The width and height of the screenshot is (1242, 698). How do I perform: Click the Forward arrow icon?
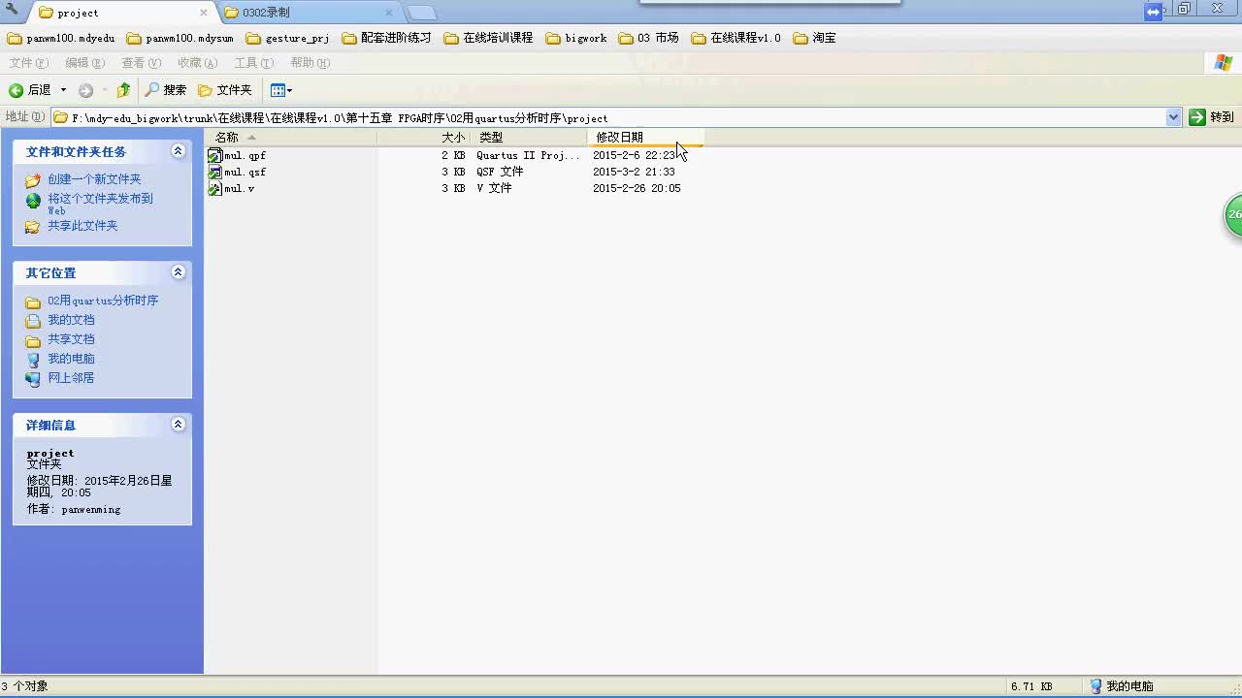[x=86, y=90]
